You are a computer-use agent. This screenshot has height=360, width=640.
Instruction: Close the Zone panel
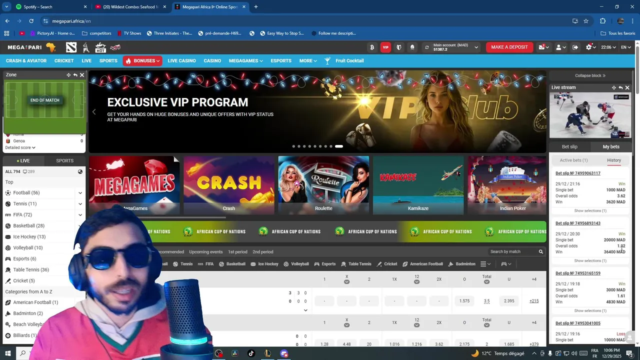click(82, 75)
